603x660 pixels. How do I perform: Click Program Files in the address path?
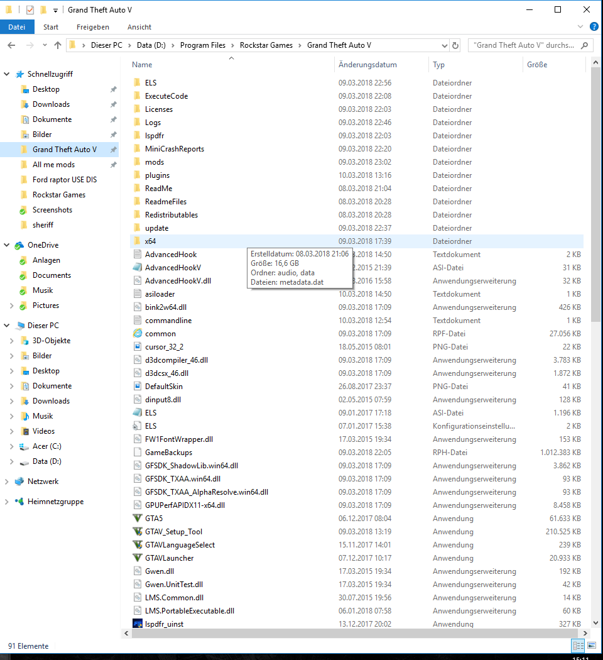click(x=203, y=45)
